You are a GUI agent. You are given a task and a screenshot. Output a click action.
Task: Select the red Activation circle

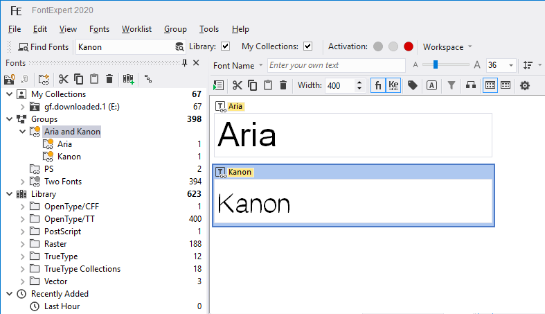[409, 46]
